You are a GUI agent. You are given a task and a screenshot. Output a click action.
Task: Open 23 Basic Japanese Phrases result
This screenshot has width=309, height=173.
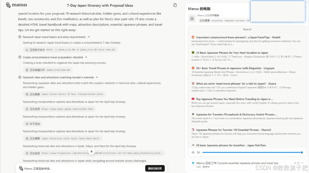[232, 53]
